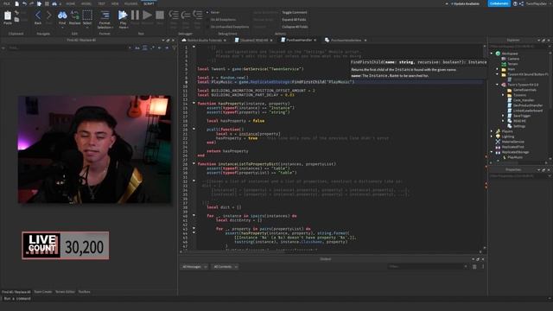Image resolution: width=553 pixels, height=311 pixels.
Task: Expand the Players service node
Action: pos(492,131)
